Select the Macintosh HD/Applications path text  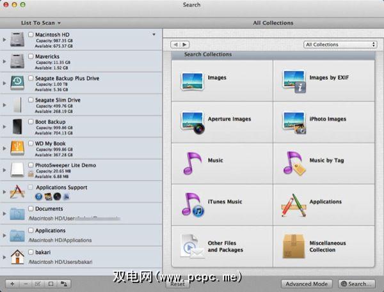(x=60, y=240)
